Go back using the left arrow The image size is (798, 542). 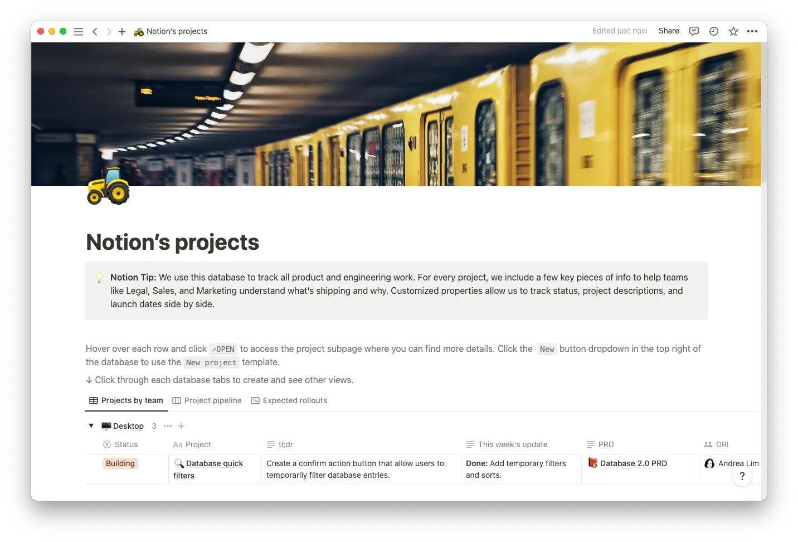[95, 32]
